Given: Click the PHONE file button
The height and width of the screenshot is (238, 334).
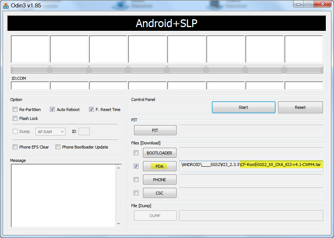Looking at the screenshot, I should 159,180.
